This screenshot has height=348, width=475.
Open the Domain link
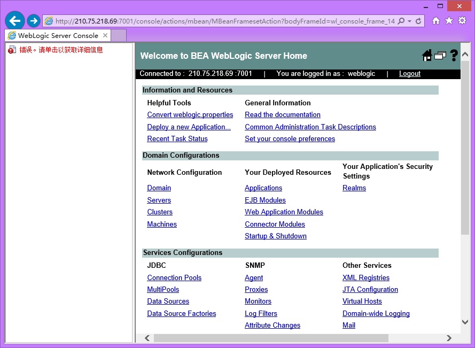(x=159, y=188)
